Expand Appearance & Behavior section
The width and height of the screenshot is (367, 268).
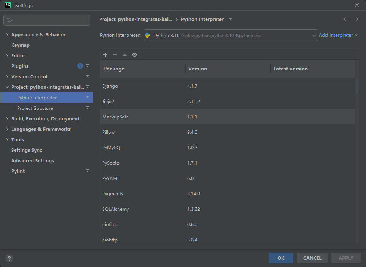click(x=7, y=34)
